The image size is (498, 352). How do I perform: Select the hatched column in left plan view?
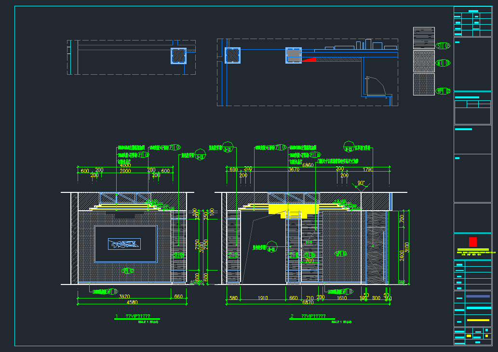(x=178, y=56)
